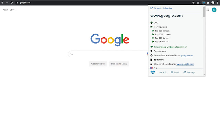The width and height of the screenshot is (220, 137).
Task: Bookmark page with the star icon
Action: pos(198,3)
